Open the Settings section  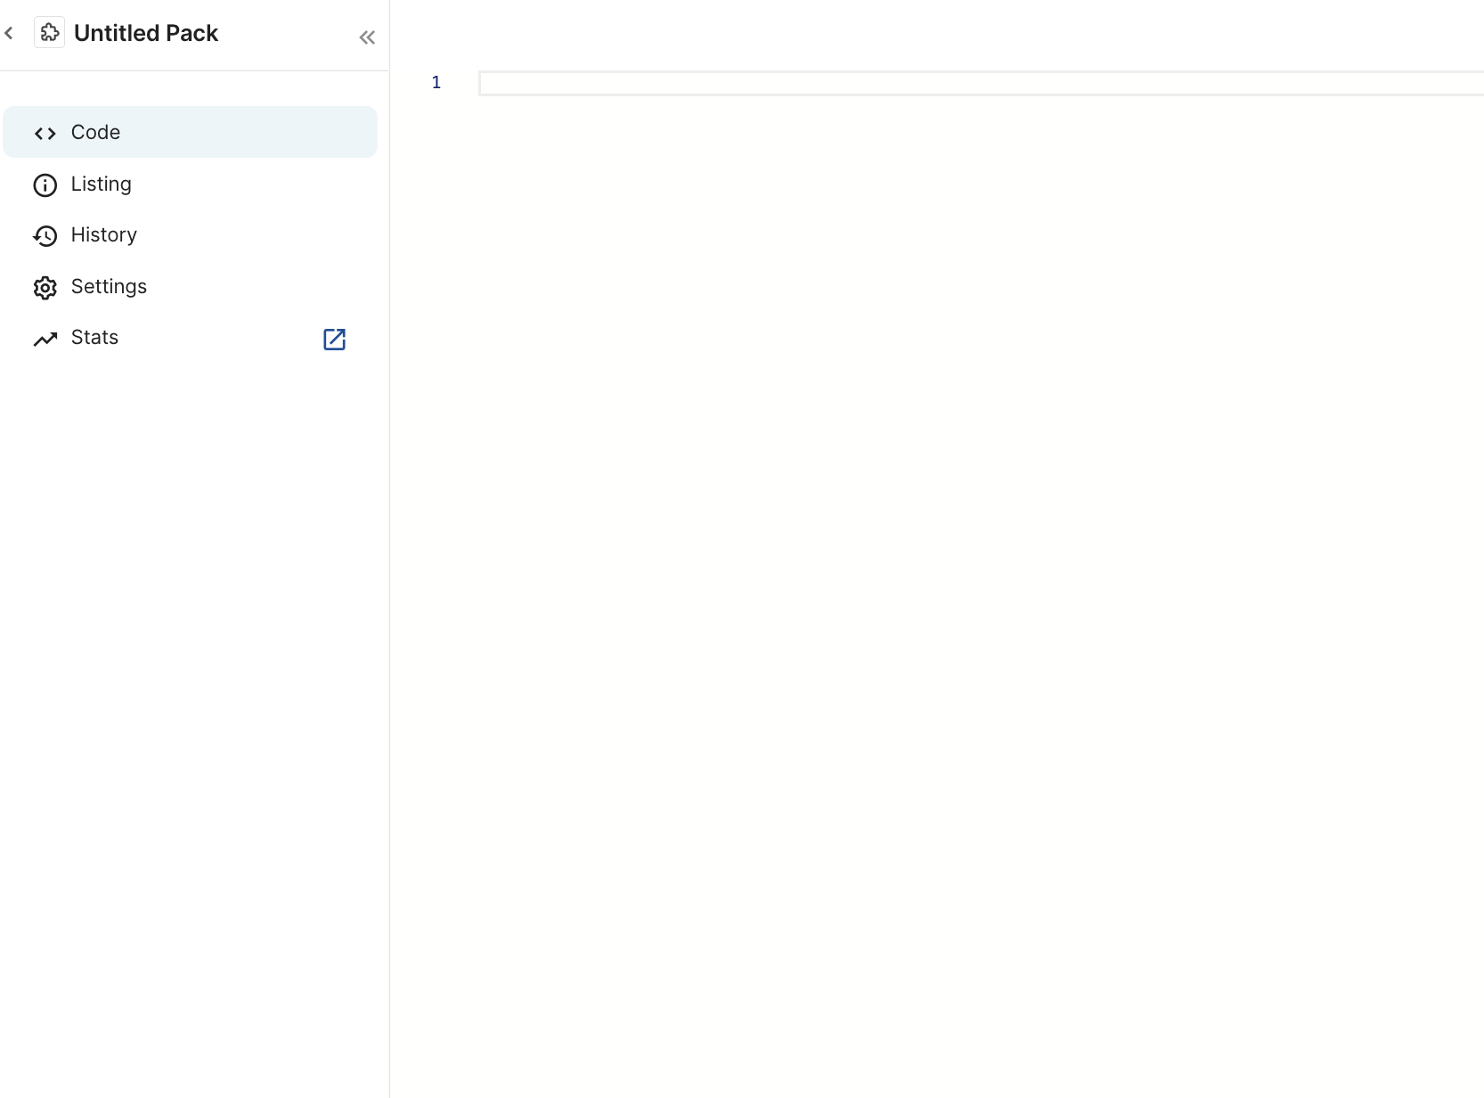coord(191,286)
